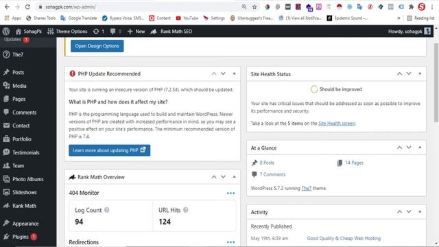The image size is (439, 247).
Task: Open the WordPress logo menu in admin bar
Action: pos(6,32)
